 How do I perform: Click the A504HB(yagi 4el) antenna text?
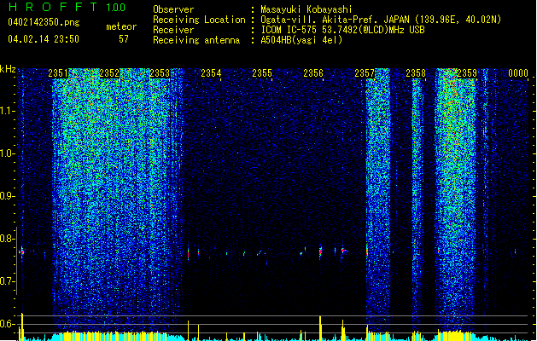point(301,40)
